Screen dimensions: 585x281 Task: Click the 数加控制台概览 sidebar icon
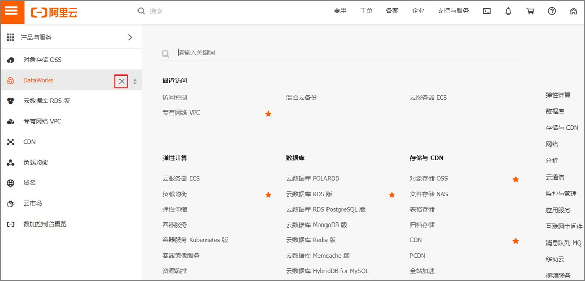tap(11, 224)
